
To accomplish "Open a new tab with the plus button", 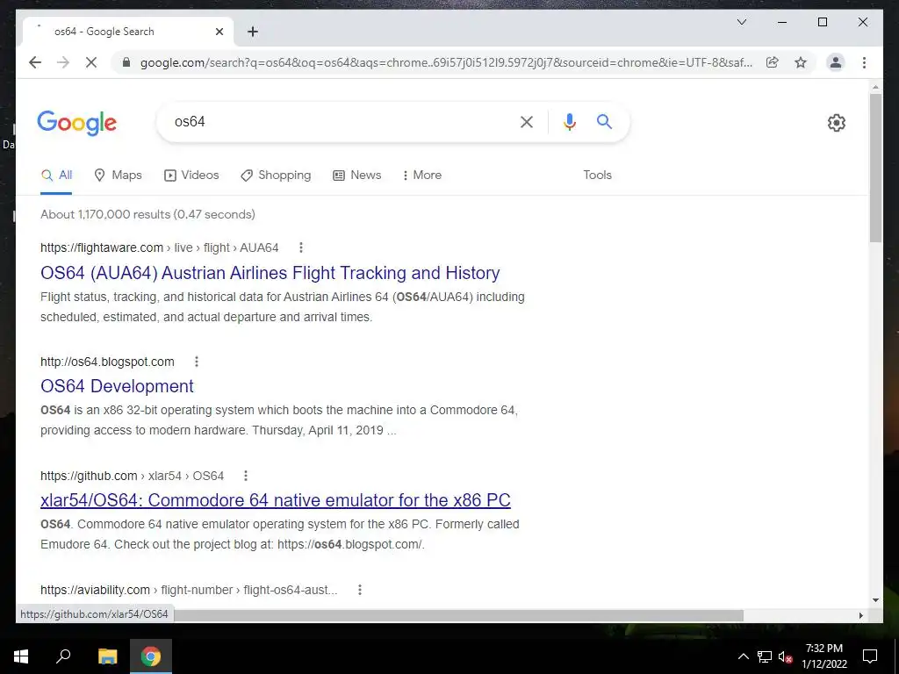I will click(252, 32).
